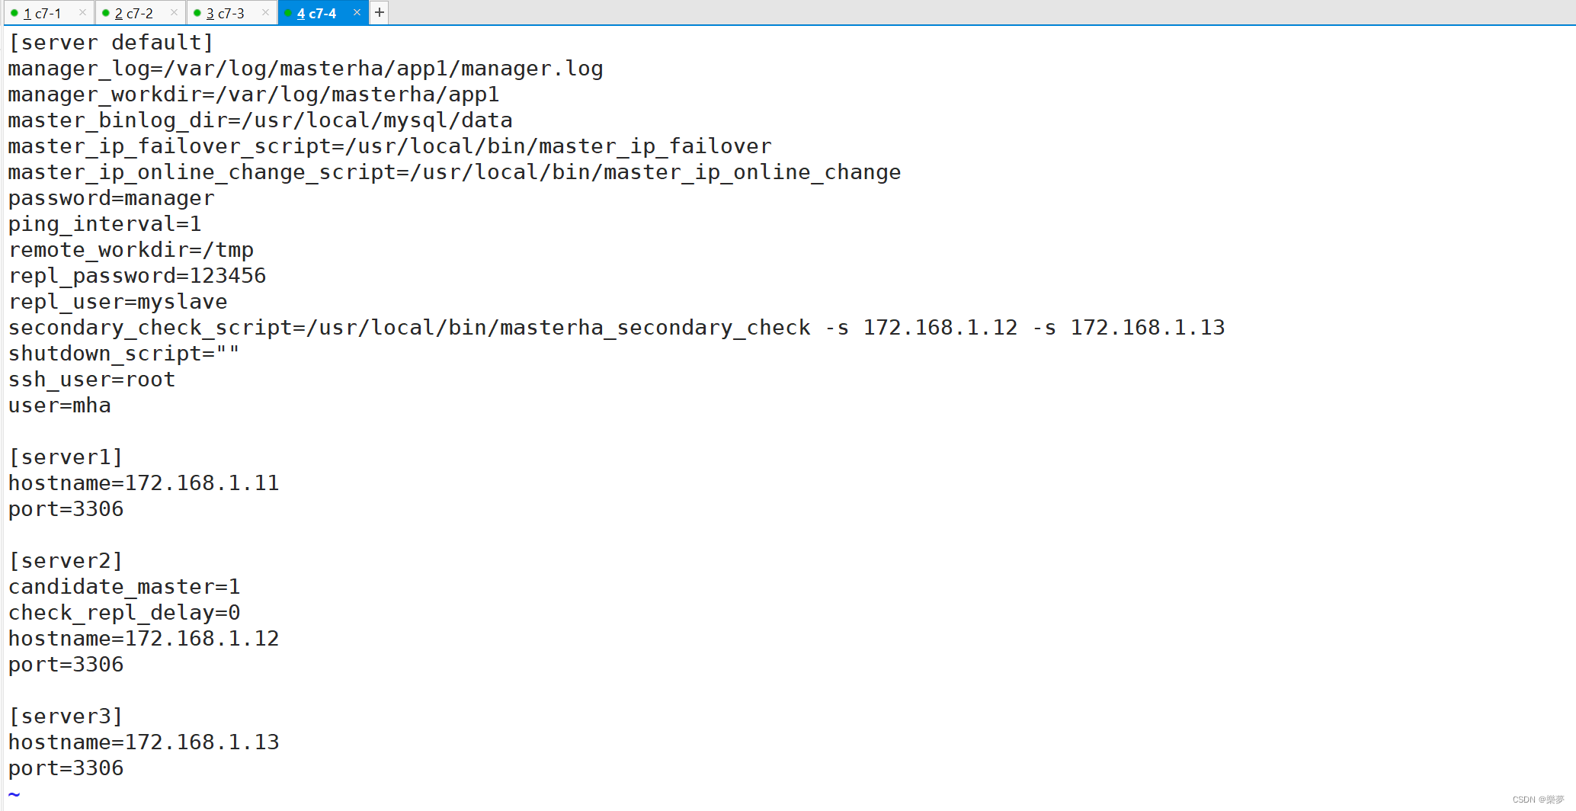The height and width of the screenshot is (811, 1576).
Task: Click the plus icon next to tabs
Action: point(379,12)
